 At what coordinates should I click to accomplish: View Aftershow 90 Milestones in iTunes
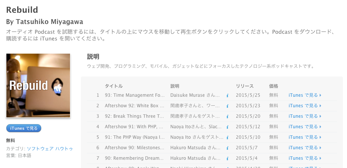(x=305, y=148)
